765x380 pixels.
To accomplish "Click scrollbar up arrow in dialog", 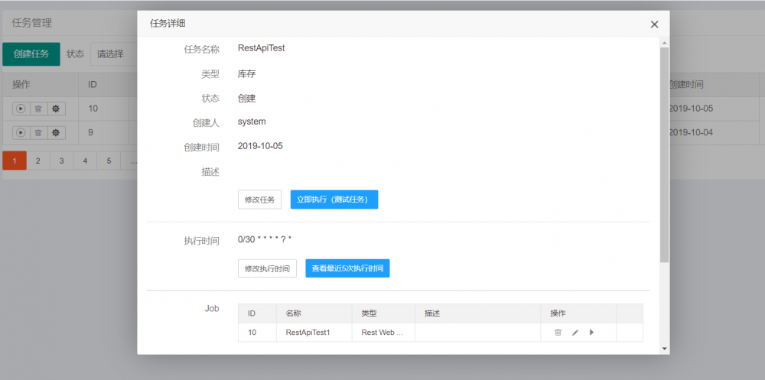I will tap(664, 43).
